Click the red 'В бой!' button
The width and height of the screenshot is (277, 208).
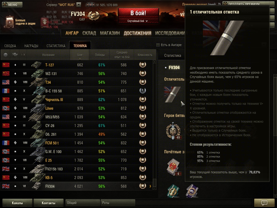pos(138,13)
